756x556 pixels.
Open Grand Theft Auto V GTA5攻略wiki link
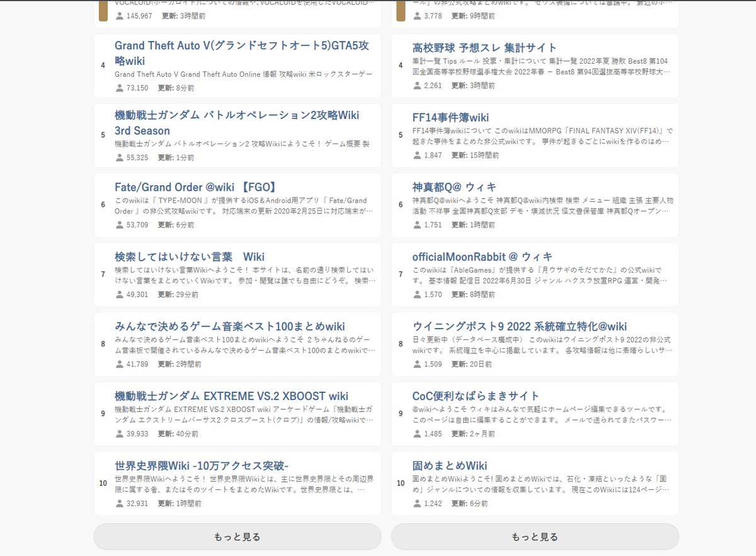pyautogui.click(x=241, y=54)
